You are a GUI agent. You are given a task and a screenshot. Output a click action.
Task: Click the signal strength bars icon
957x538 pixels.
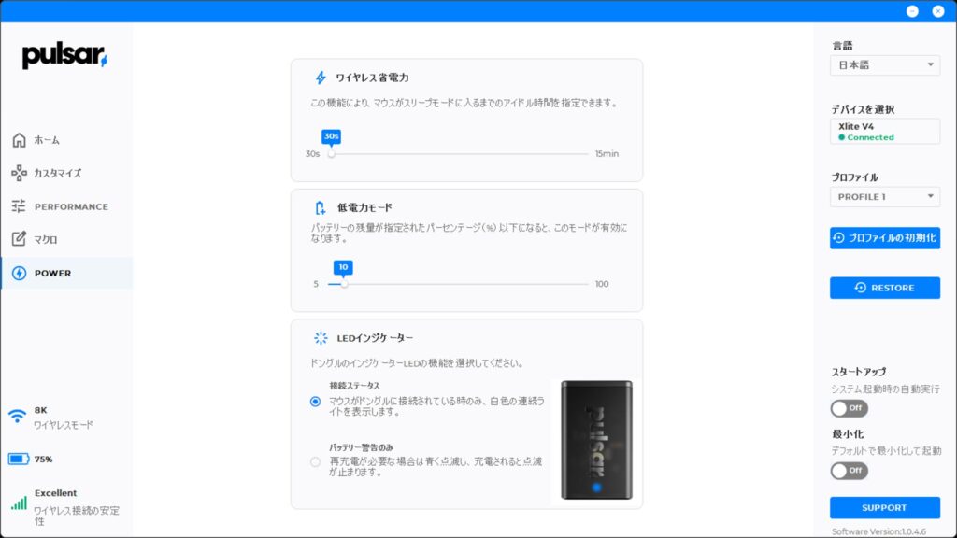(19, 503)
